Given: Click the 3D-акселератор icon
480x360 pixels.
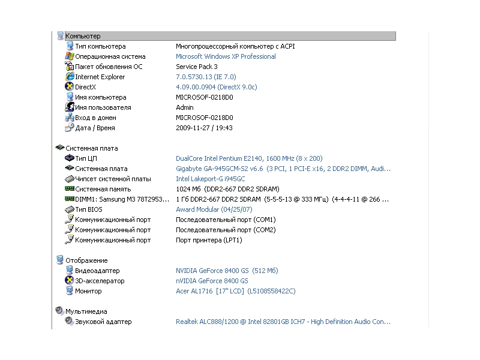Looking at the screenshot, I should pos(70,280).
